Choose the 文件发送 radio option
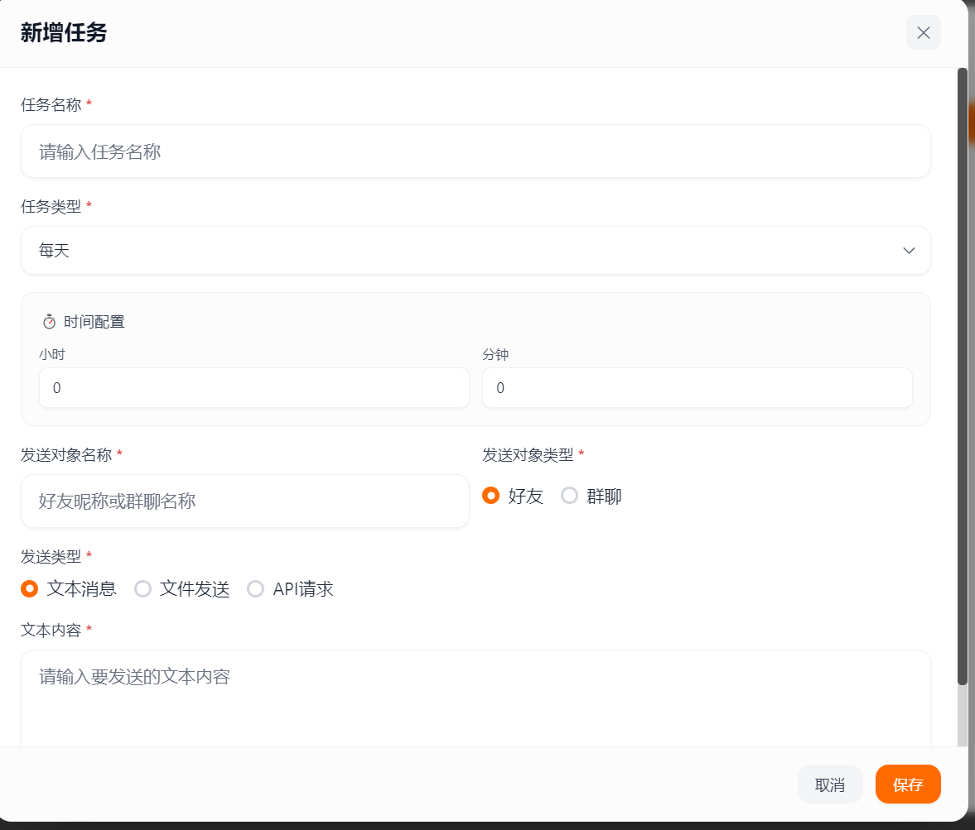The image size is (975, 830). coord(143,588)
